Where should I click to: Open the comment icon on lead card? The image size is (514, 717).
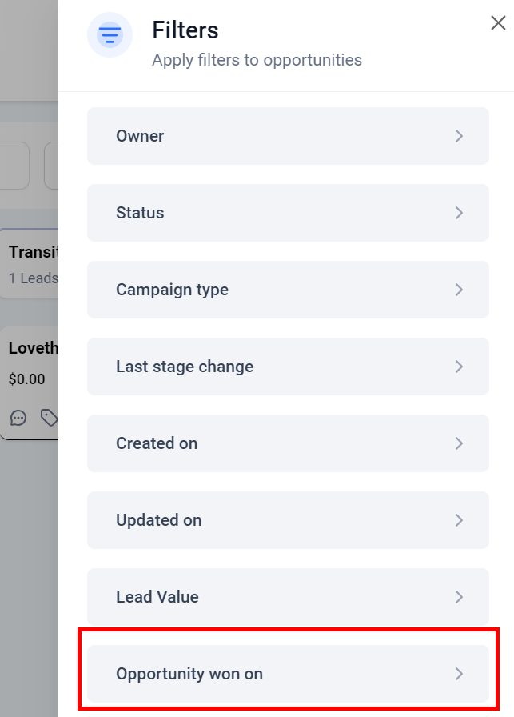coord(18,417)
